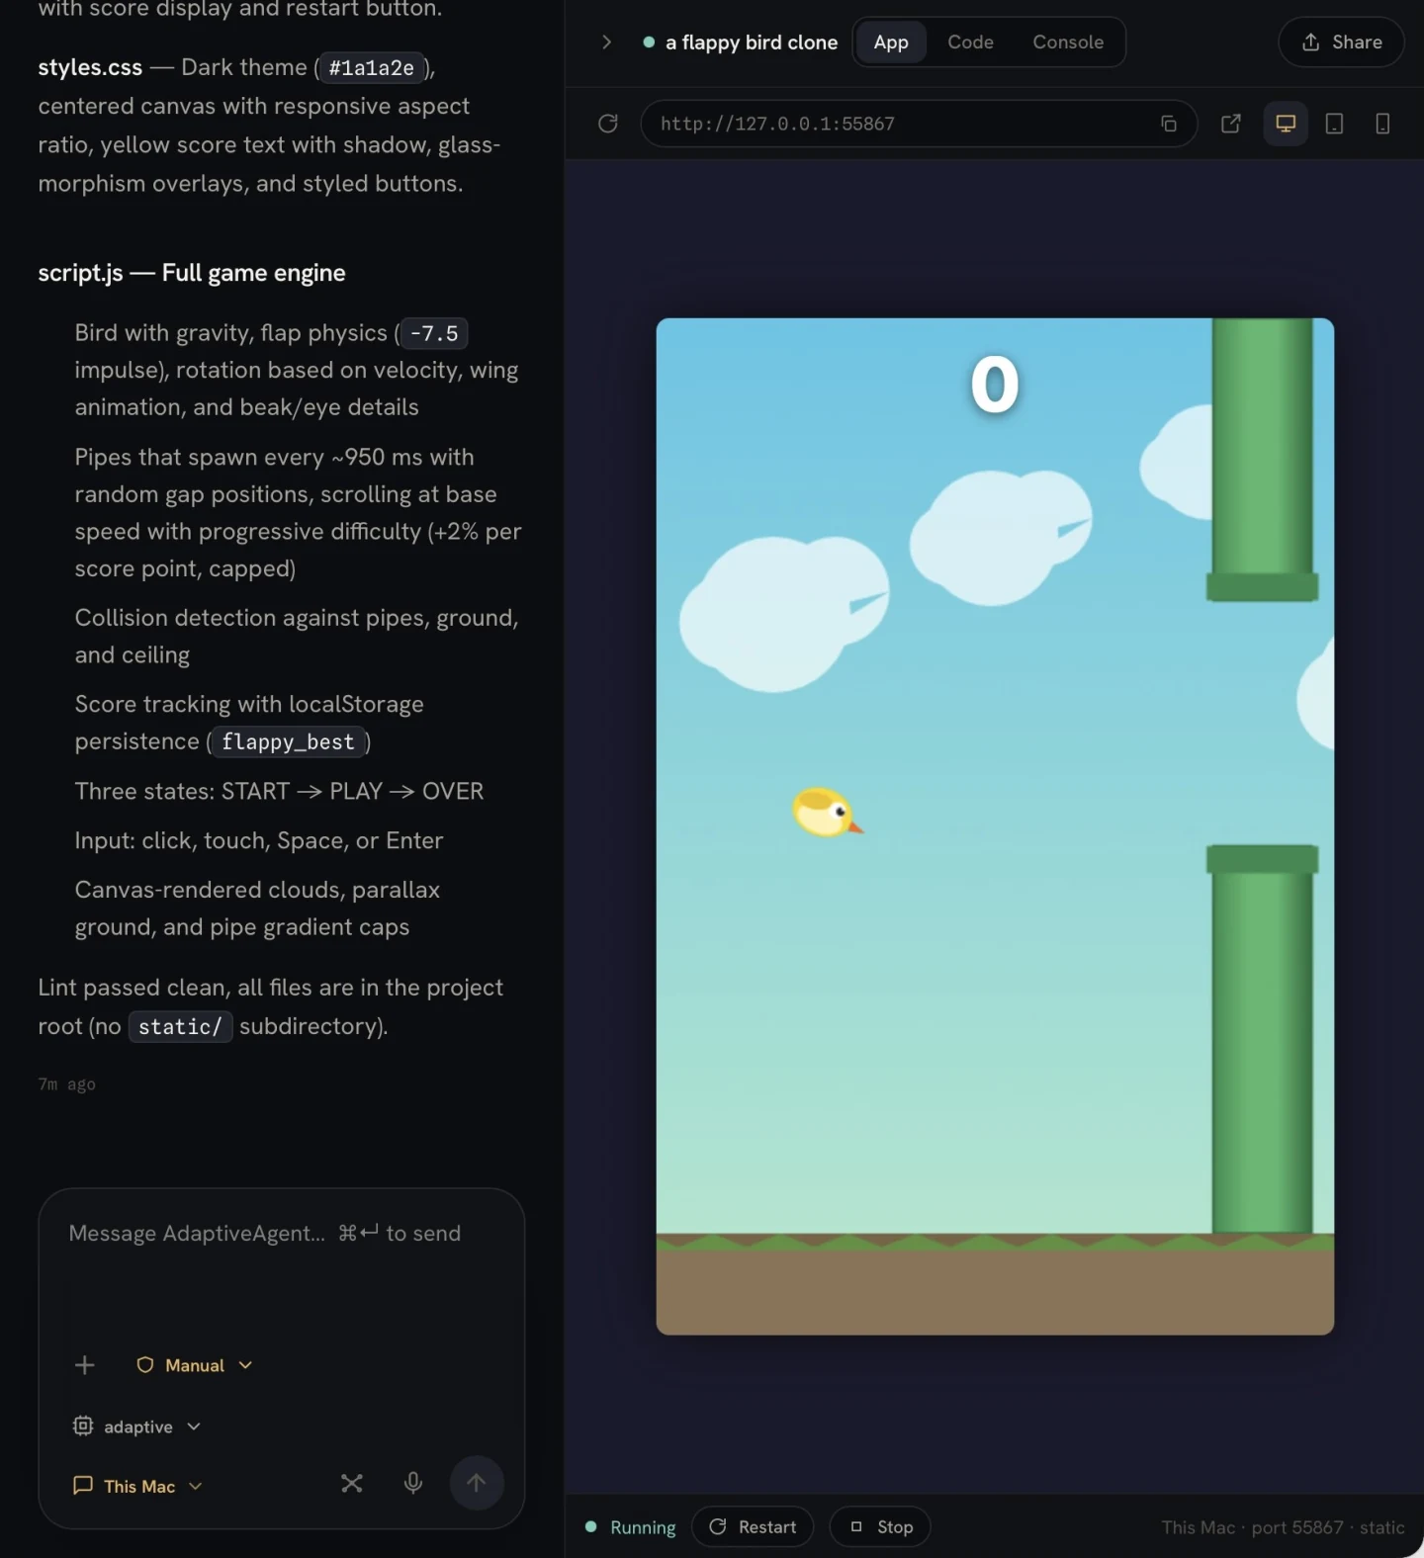Click the 'styles.css' file name text
The width and height of the screenshot is (1424, 1558).
tap(90, 67)
